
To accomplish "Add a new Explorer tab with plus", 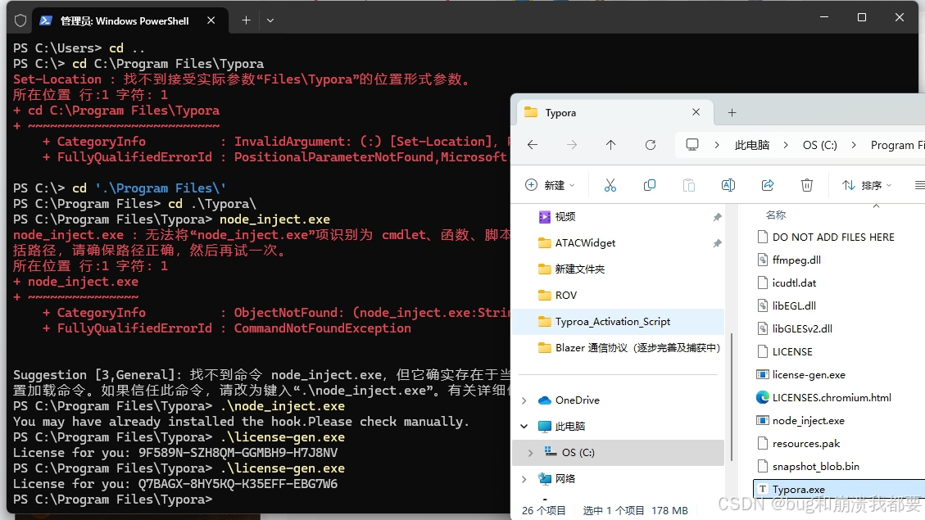I will (732, 113).
